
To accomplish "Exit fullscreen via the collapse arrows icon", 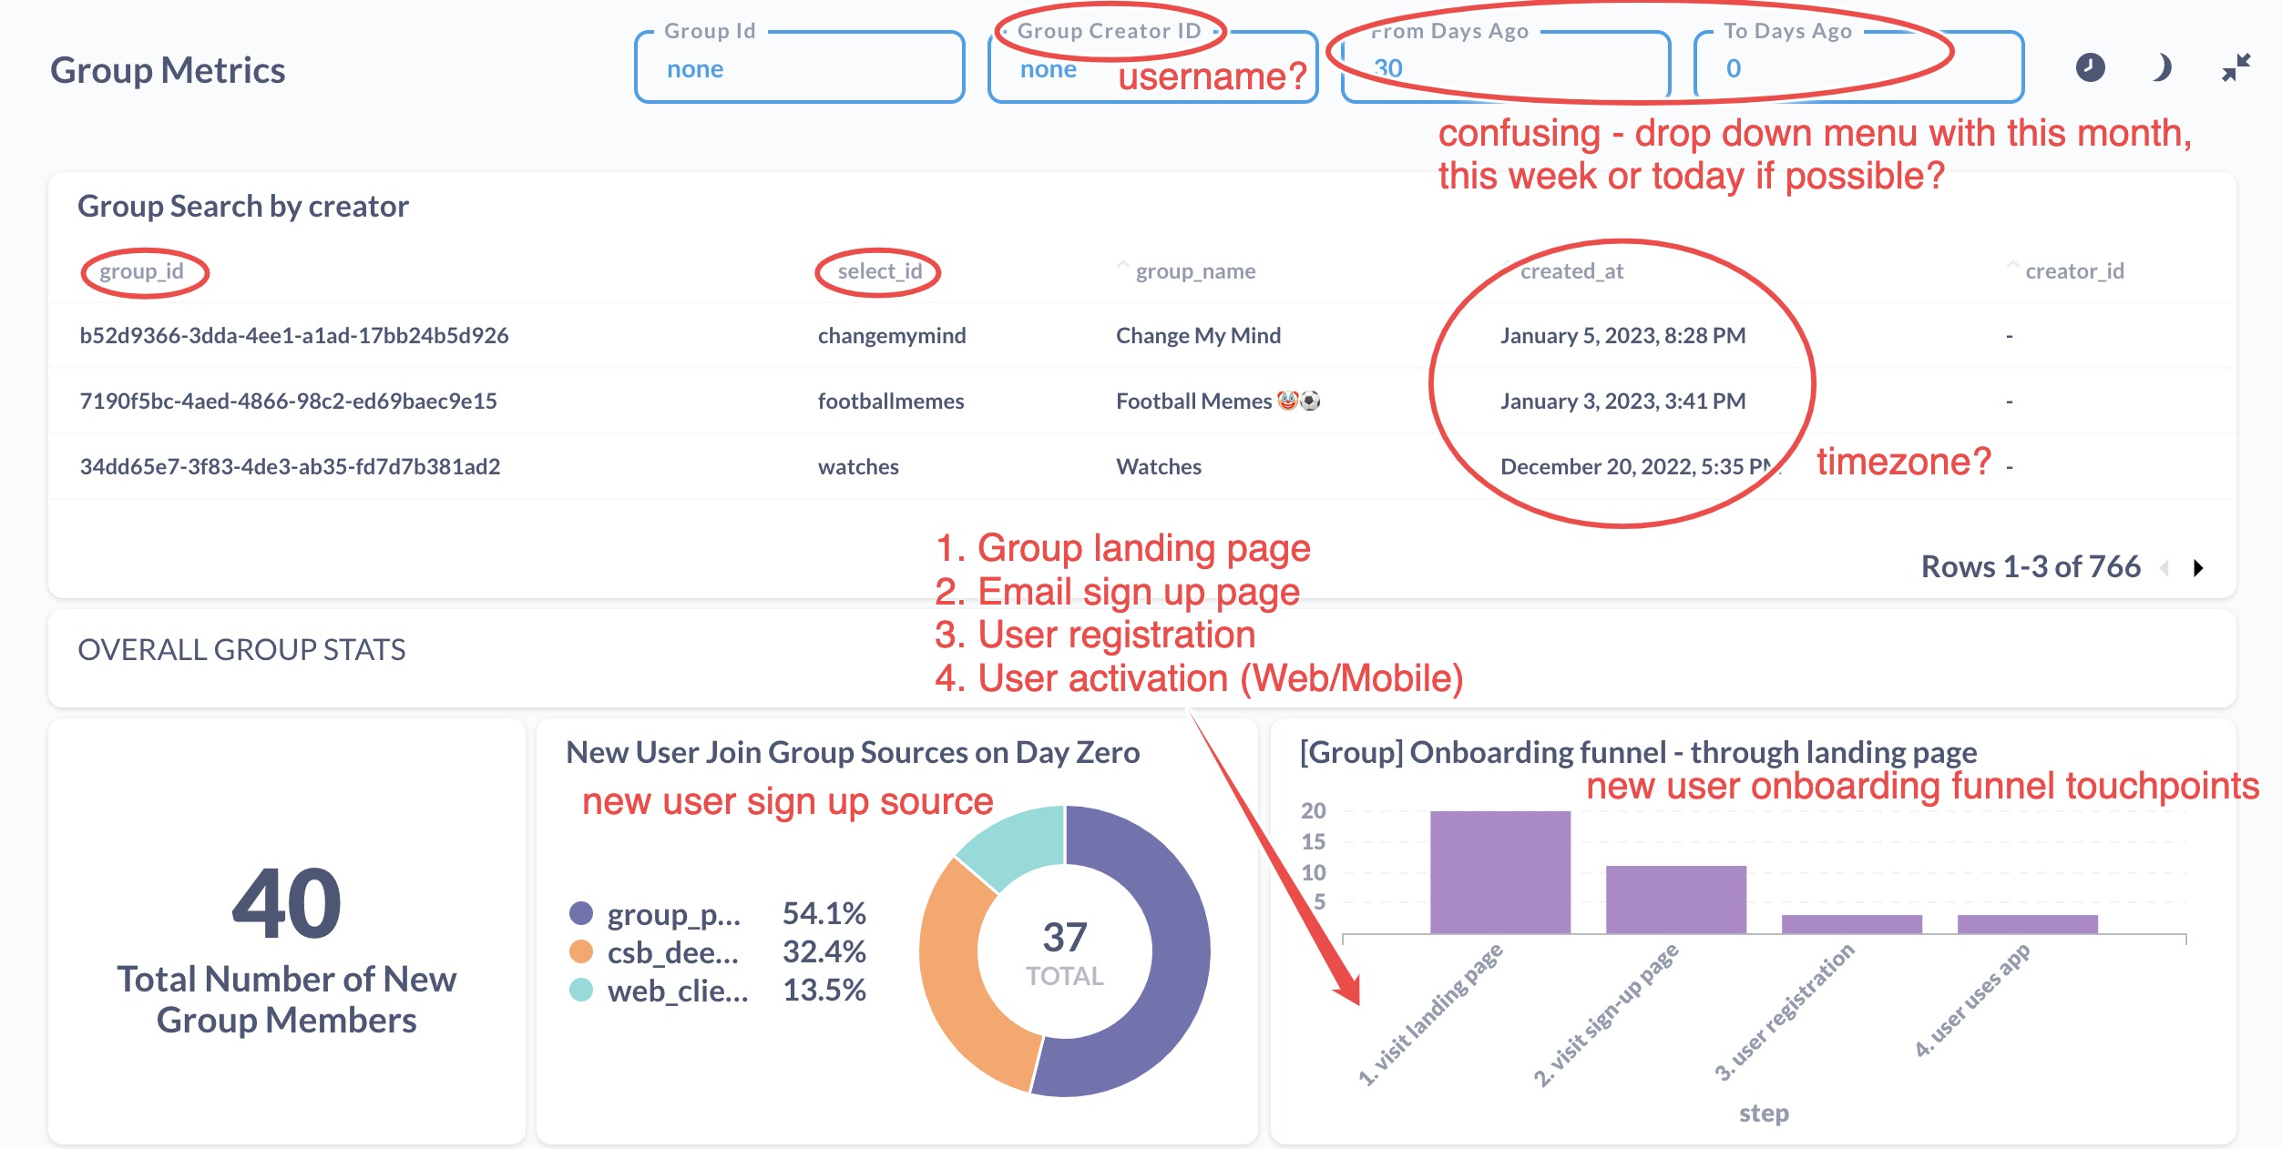I will [x=2236, y=67].
